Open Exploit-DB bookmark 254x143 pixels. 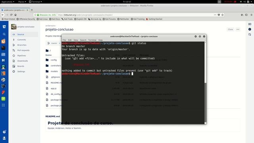point(80,19)
